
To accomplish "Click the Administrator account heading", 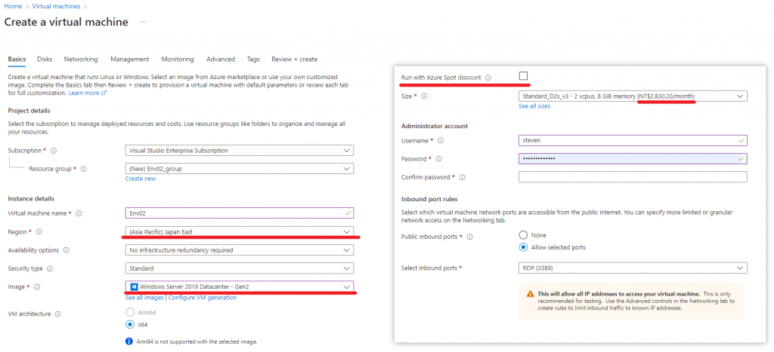I will pos(435,126).
